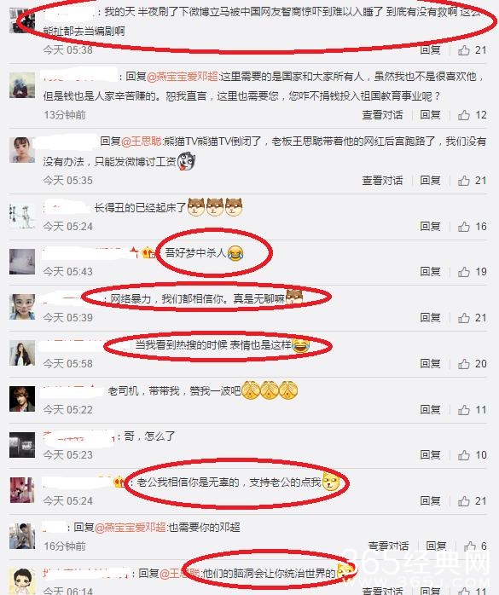This screenshot has width=499, height=595.
Task: Like the 长得丑的已经起床了 comment
Action: pyautogui.click(x=464, y=227)
